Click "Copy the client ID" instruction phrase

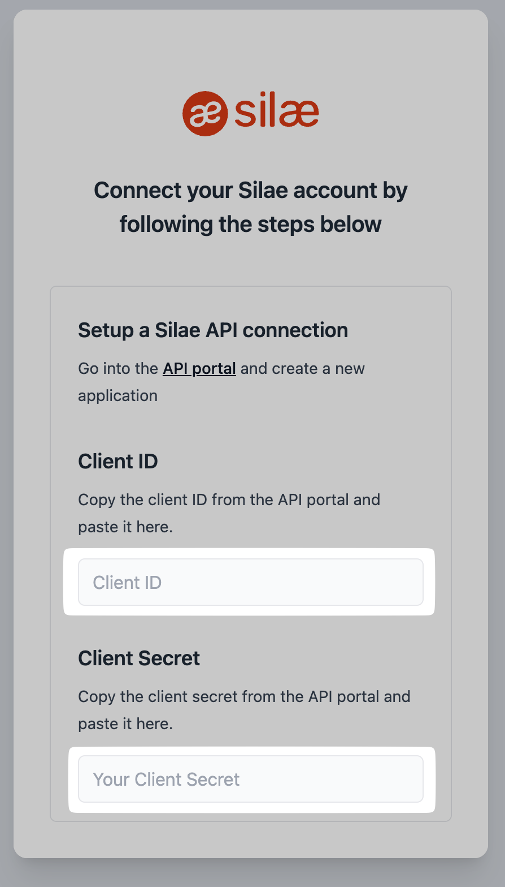147,500
